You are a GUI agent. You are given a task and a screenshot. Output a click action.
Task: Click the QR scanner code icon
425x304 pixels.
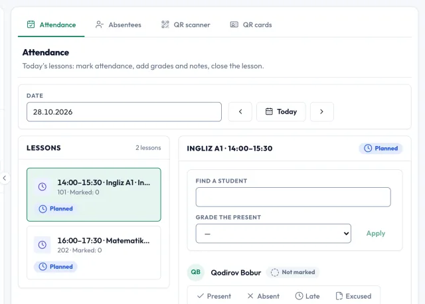[165, 25]
